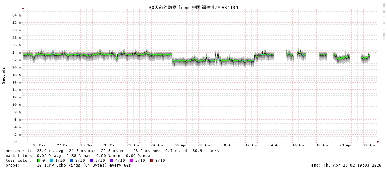387x170 pixels.
Task: Click the magenta 5/10 loss swatch
Action: (132, 160)
